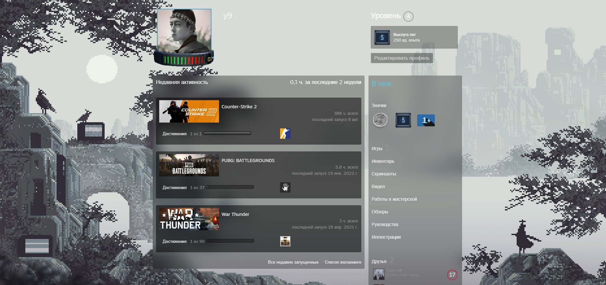The width and height of the screenshot is (606, 285).
Task: Click the Counter-Strike 2 achievement icon
Action: point(285,134)
